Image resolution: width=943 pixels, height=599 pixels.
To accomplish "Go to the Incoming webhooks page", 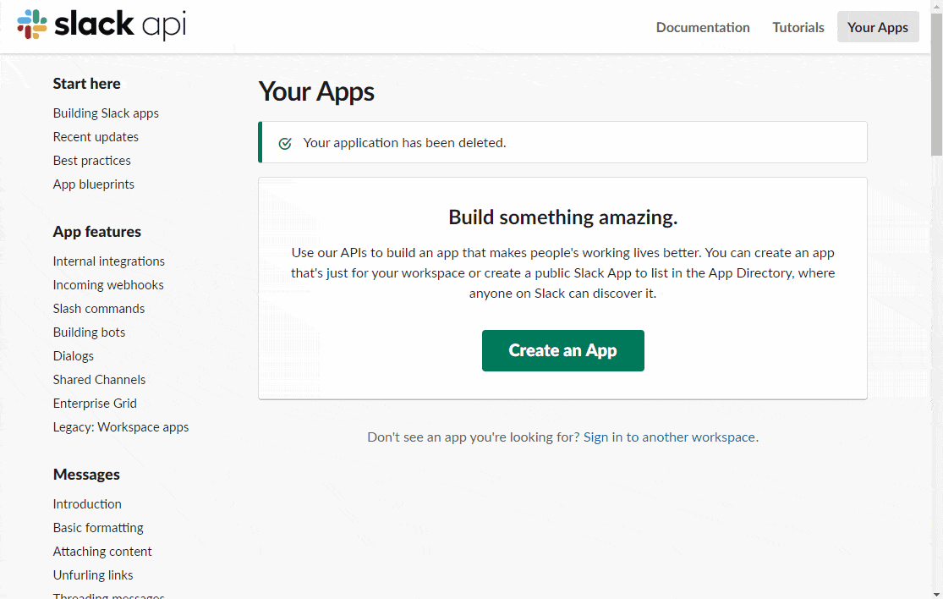I will tap(108, 285).
